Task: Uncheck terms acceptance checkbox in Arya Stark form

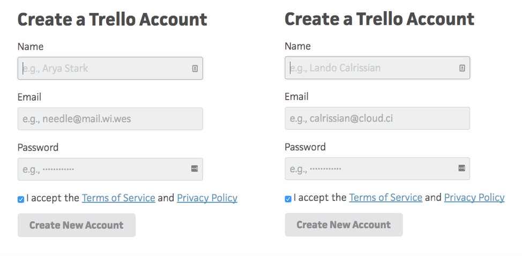Action: (x=21, y=199)
